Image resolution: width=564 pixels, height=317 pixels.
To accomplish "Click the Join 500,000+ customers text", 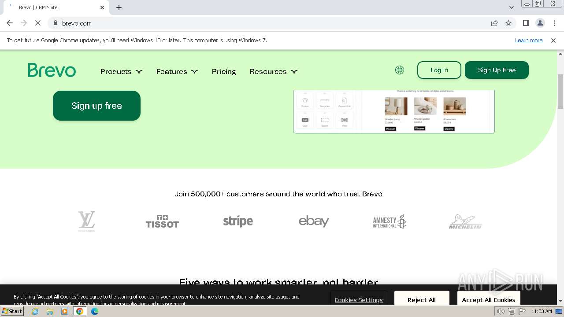I will pyautogui.click(x=278, y=194).
